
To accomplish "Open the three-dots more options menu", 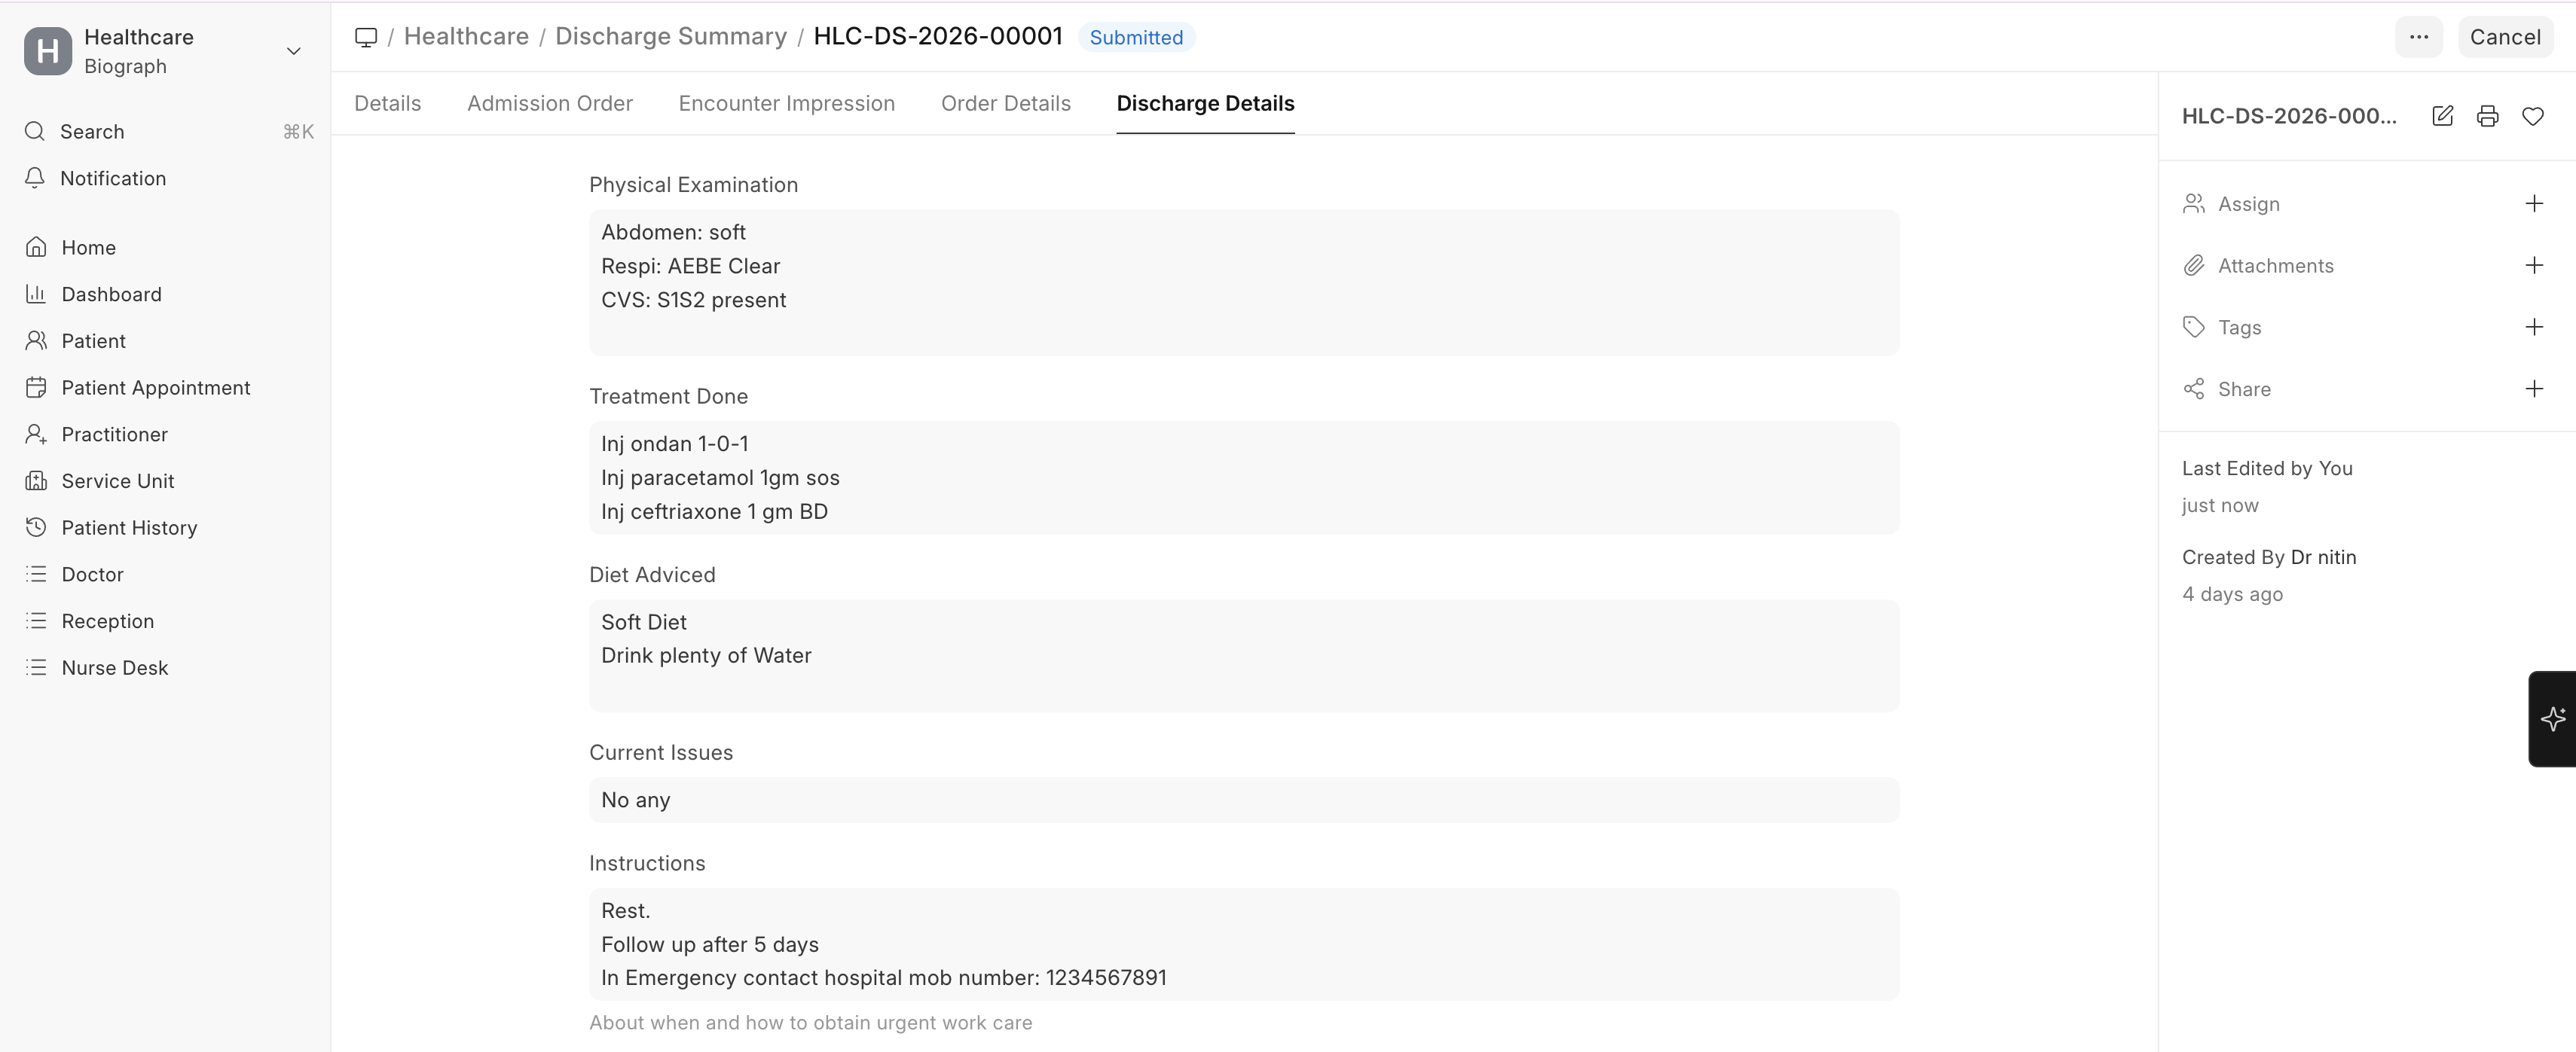I will 2418,37.
